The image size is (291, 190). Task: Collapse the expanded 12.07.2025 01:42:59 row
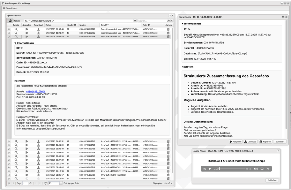click(9, 37)
